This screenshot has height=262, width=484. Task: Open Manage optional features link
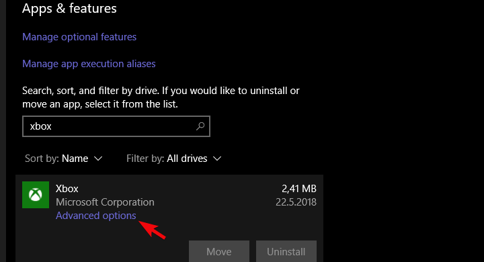(x=79, y=37)
